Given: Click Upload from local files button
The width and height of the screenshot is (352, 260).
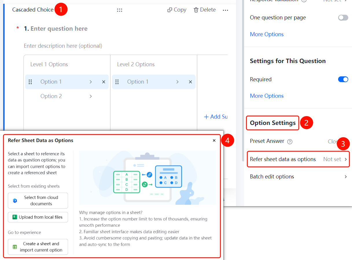Looking at the screenshot, I should tap(38, 217).
